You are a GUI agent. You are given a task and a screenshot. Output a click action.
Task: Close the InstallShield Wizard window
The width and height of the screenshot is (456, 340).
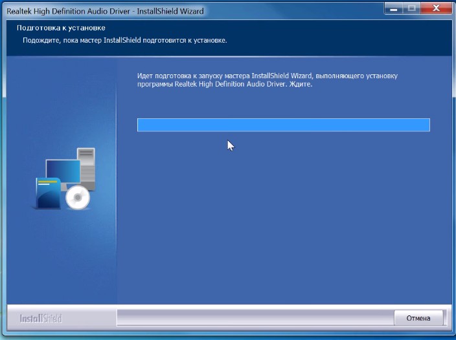point(436,8)
